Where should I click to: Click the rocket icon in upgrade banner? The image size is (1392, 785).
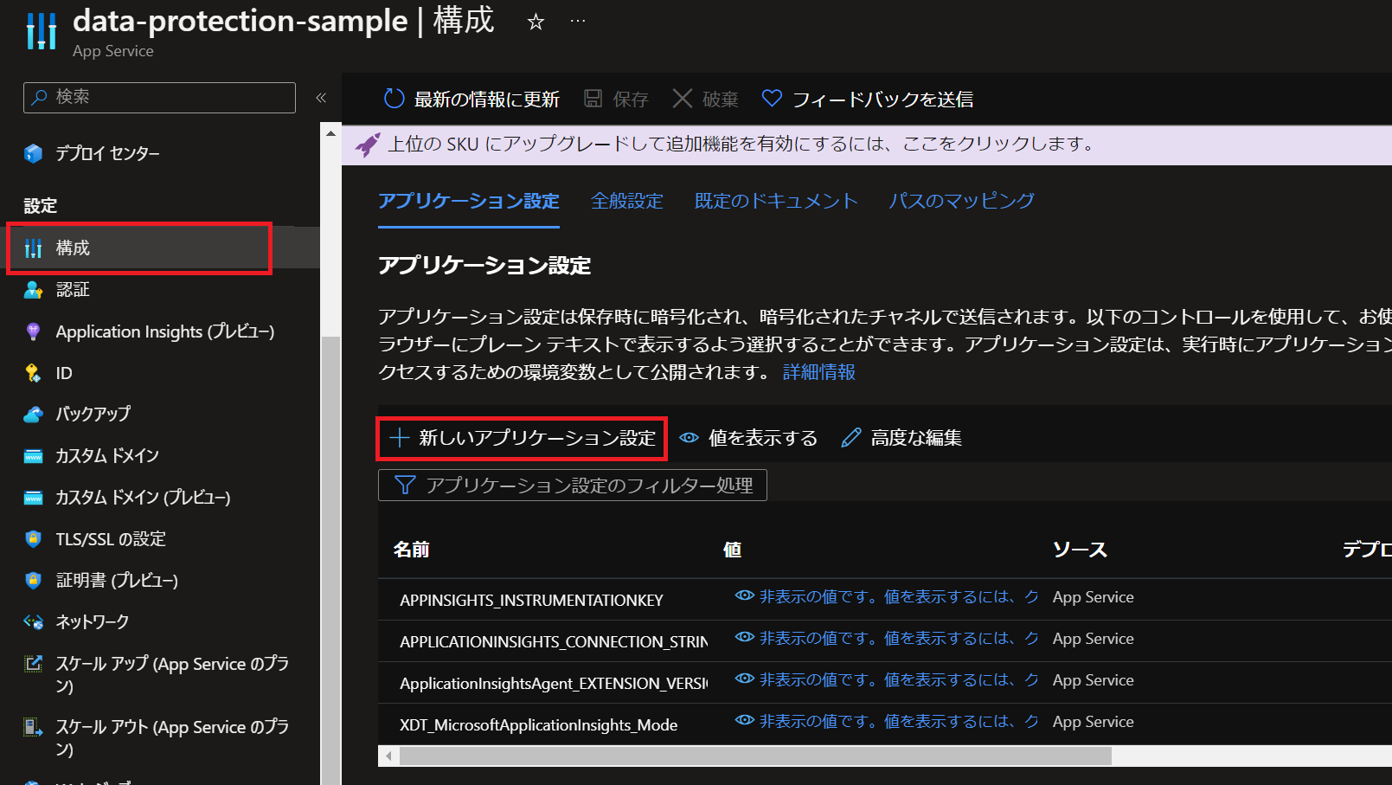coord(367,145)
